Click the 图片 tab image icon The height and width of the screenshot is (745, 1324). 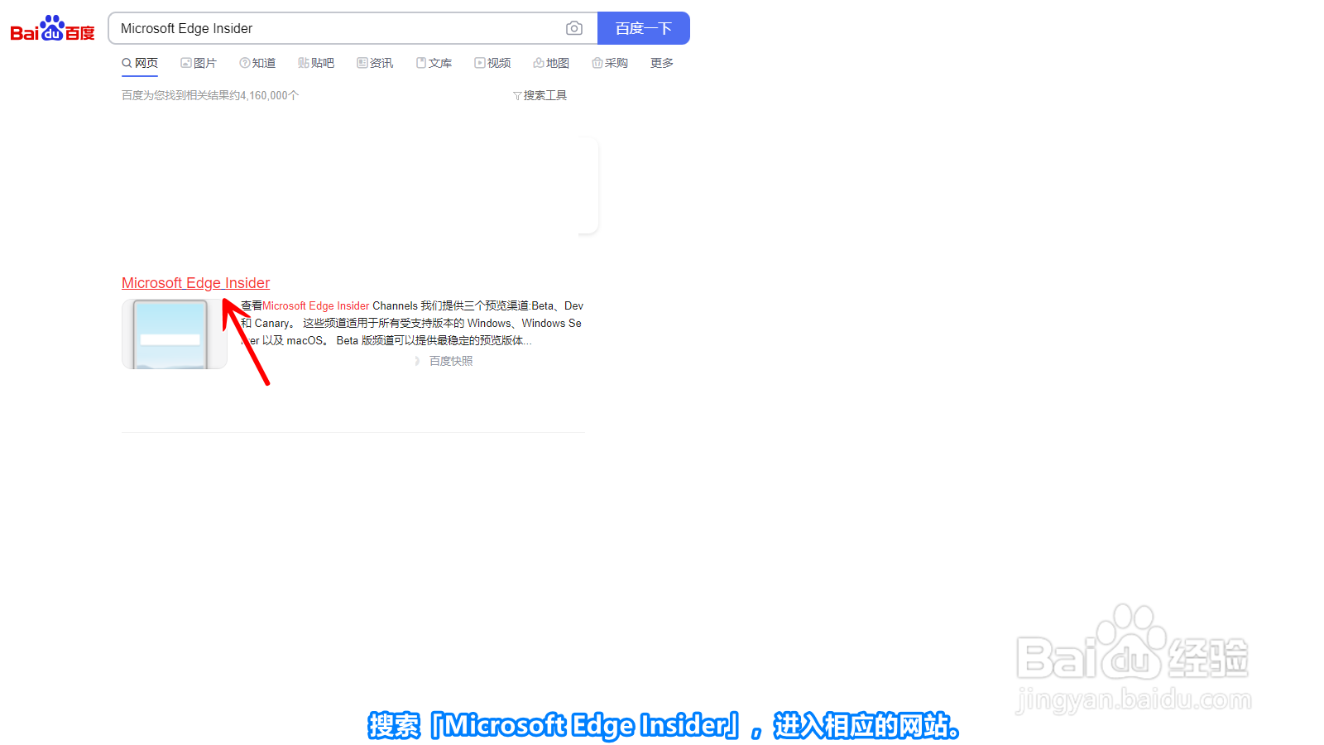(x=186, y=63)
